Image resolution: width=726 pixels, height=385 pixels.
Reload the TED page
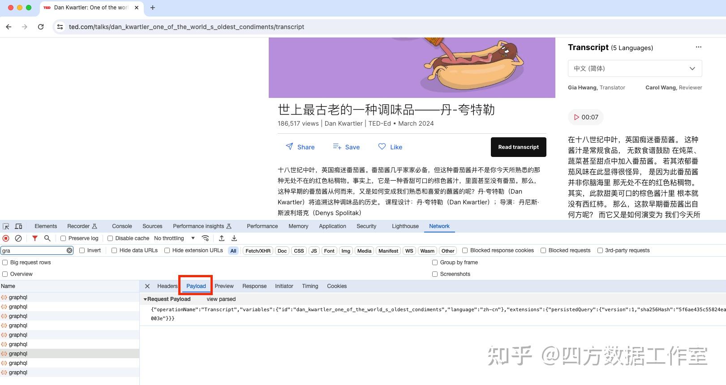coord(41,27)
